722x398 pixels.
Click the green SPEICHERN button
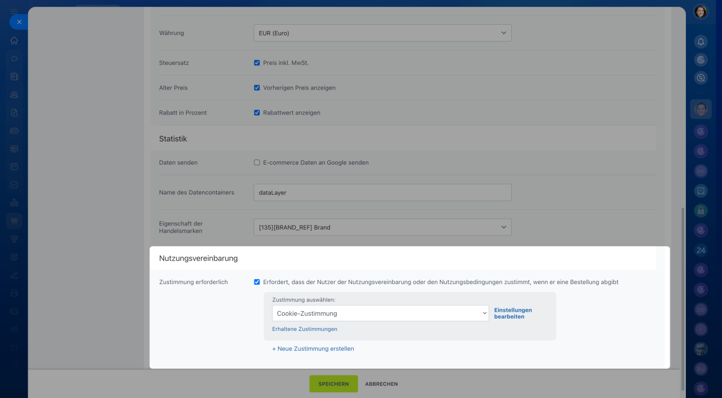pyautogui.click(x=333, y=384)
